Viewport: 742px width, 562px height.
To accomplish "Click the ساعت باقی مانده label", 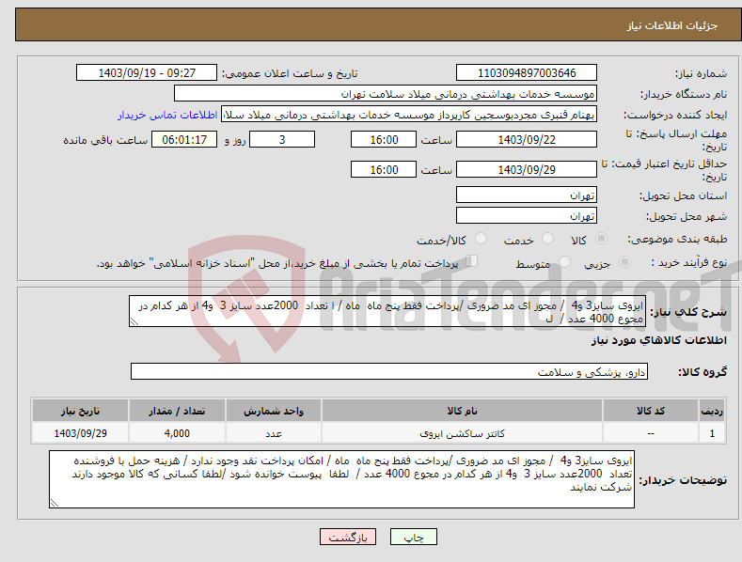I will point(105,141).
